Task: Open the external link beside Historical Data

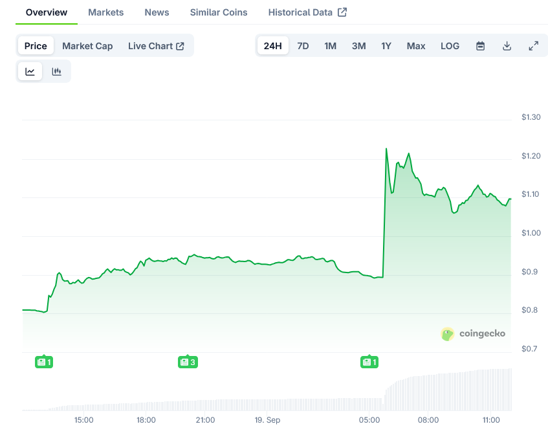Action: [x=344, y=12]
